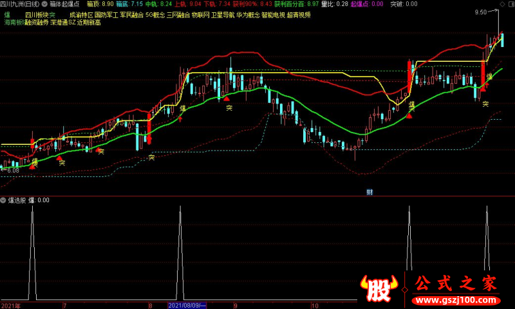Open the 智能电视 concept tag

click(x=273, y=15)
